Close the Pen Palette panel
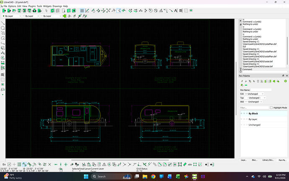The height and width of the screenshot is (181, 289). tap(287, 76)
